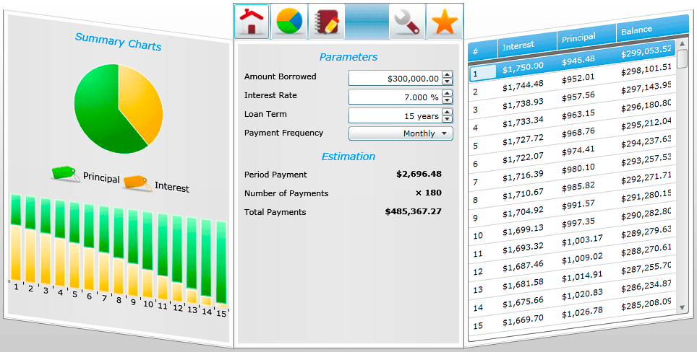Click principal cell $1,020.83
Screen dimensions: 697x352
[582, 295]
